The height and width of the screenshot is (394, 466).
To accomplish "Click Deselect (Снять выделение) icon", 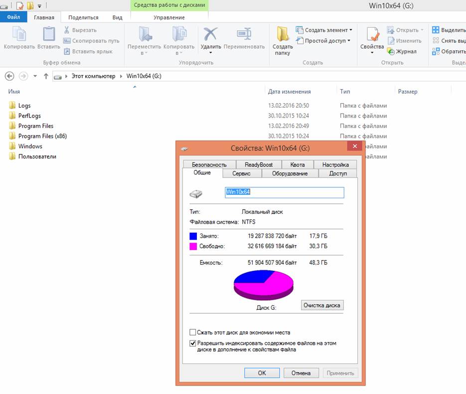I will 436,41.
